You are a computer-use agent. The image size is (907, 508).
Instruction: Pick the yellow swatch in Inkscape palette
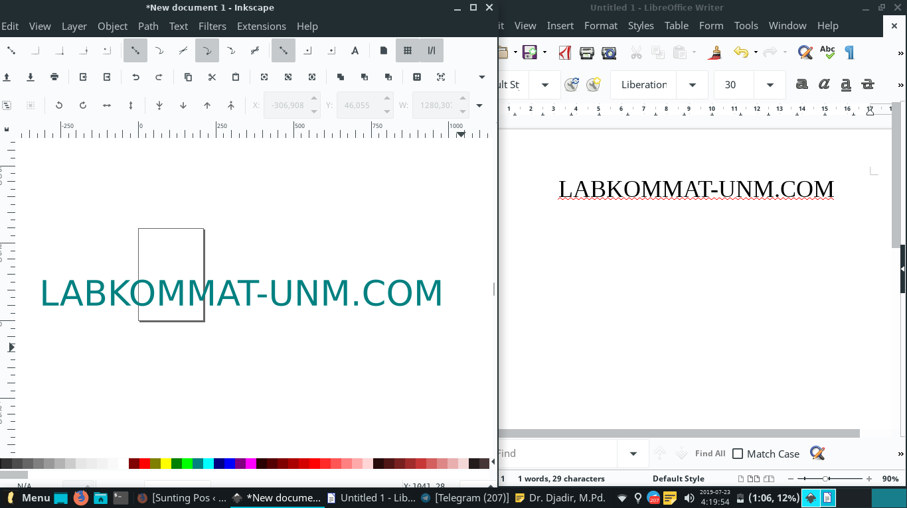(x=165, y=464)
